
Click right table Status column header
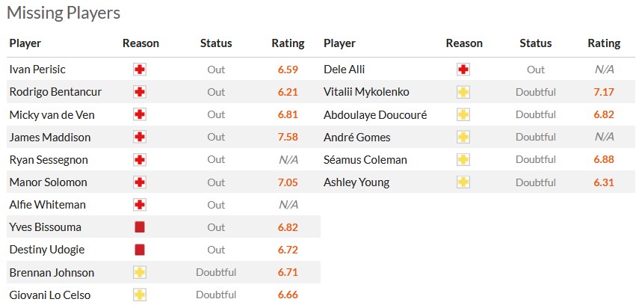(535, 43)
